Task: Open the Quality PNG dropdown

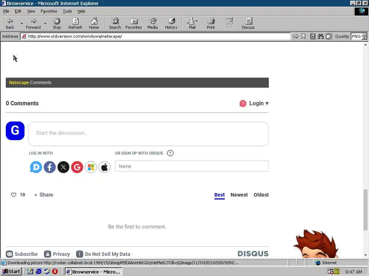Action: pyautogui.click(x=365, y=36)
